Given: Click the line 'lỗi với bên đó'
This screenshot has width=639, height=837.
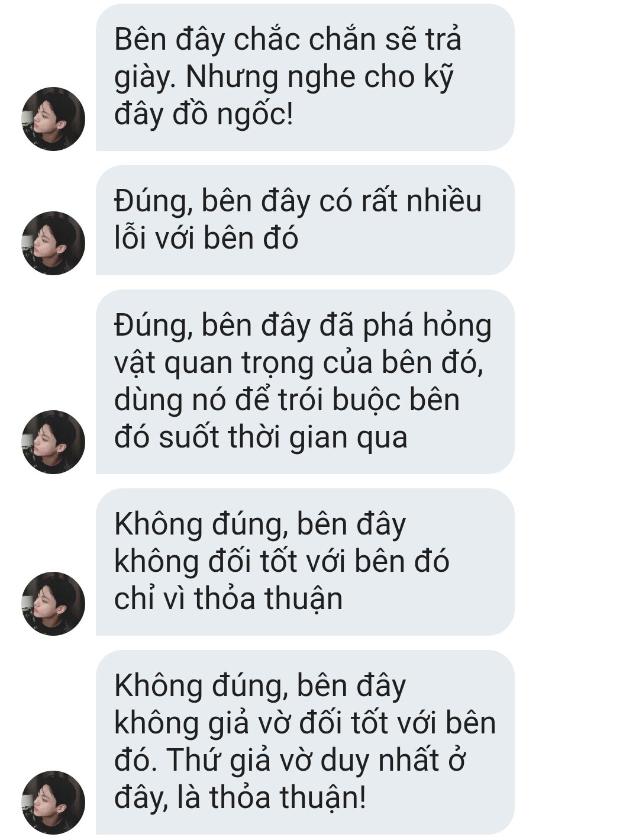Looking at the screenshot, I should tap(206, 239).
